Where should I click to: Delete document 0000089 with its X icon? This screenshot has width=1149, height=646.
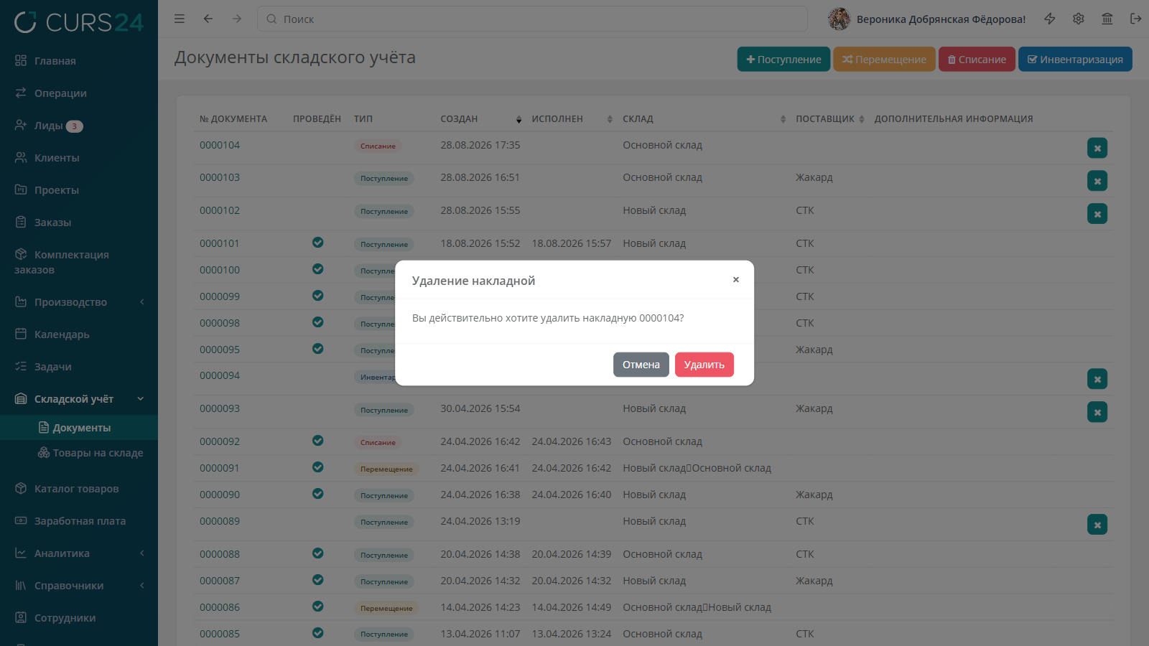click(1097, 525)
